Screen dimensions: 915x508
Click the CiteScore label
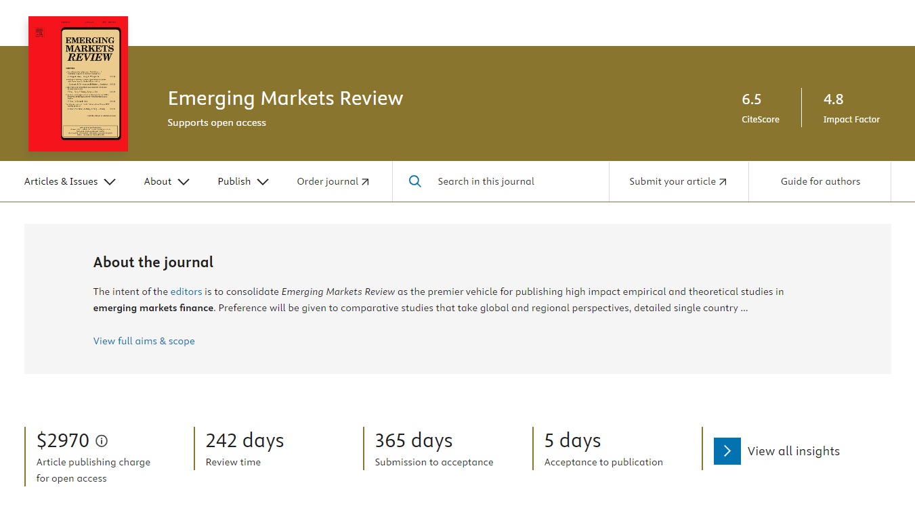[761, 119]
